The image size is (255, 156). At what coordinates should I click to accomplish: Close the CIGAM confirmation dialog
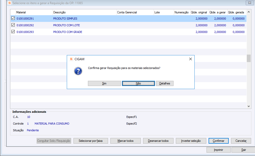coord(191,59)
